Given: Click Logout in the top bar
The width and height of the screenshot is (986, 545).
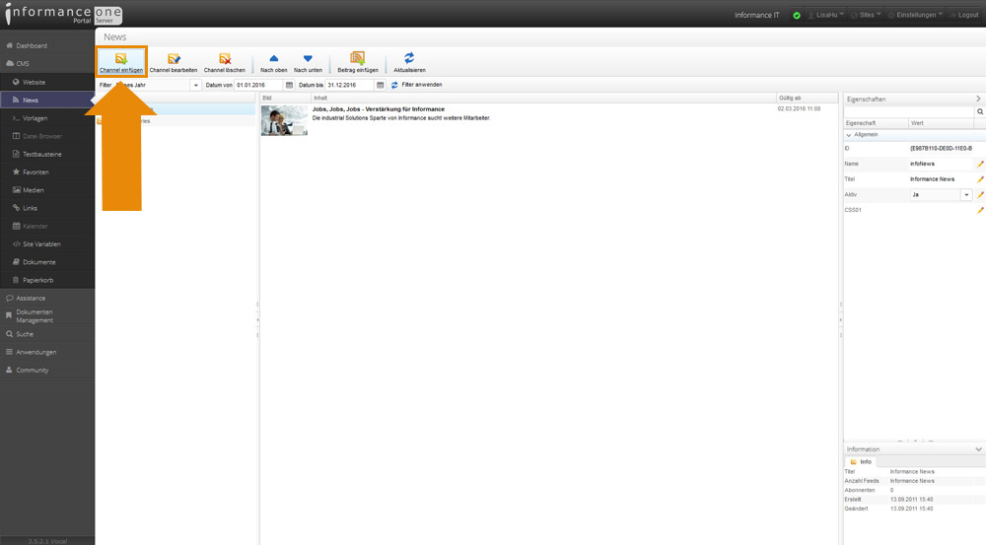Looking at the screenshot, I should click(x=964, y=15).
